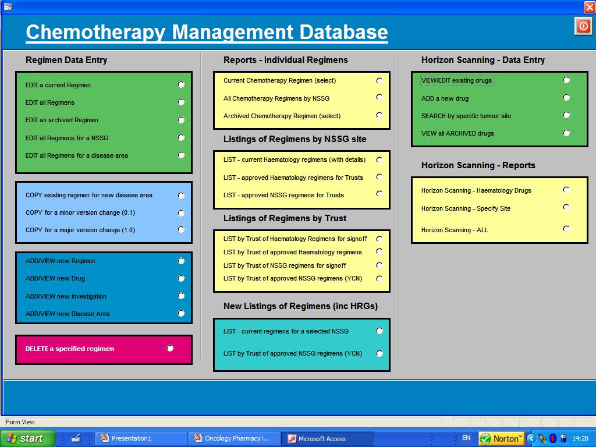Click the VIEW/EDIT existing drugs label
This screenshot has width=596, height=447.
[456, 80]
